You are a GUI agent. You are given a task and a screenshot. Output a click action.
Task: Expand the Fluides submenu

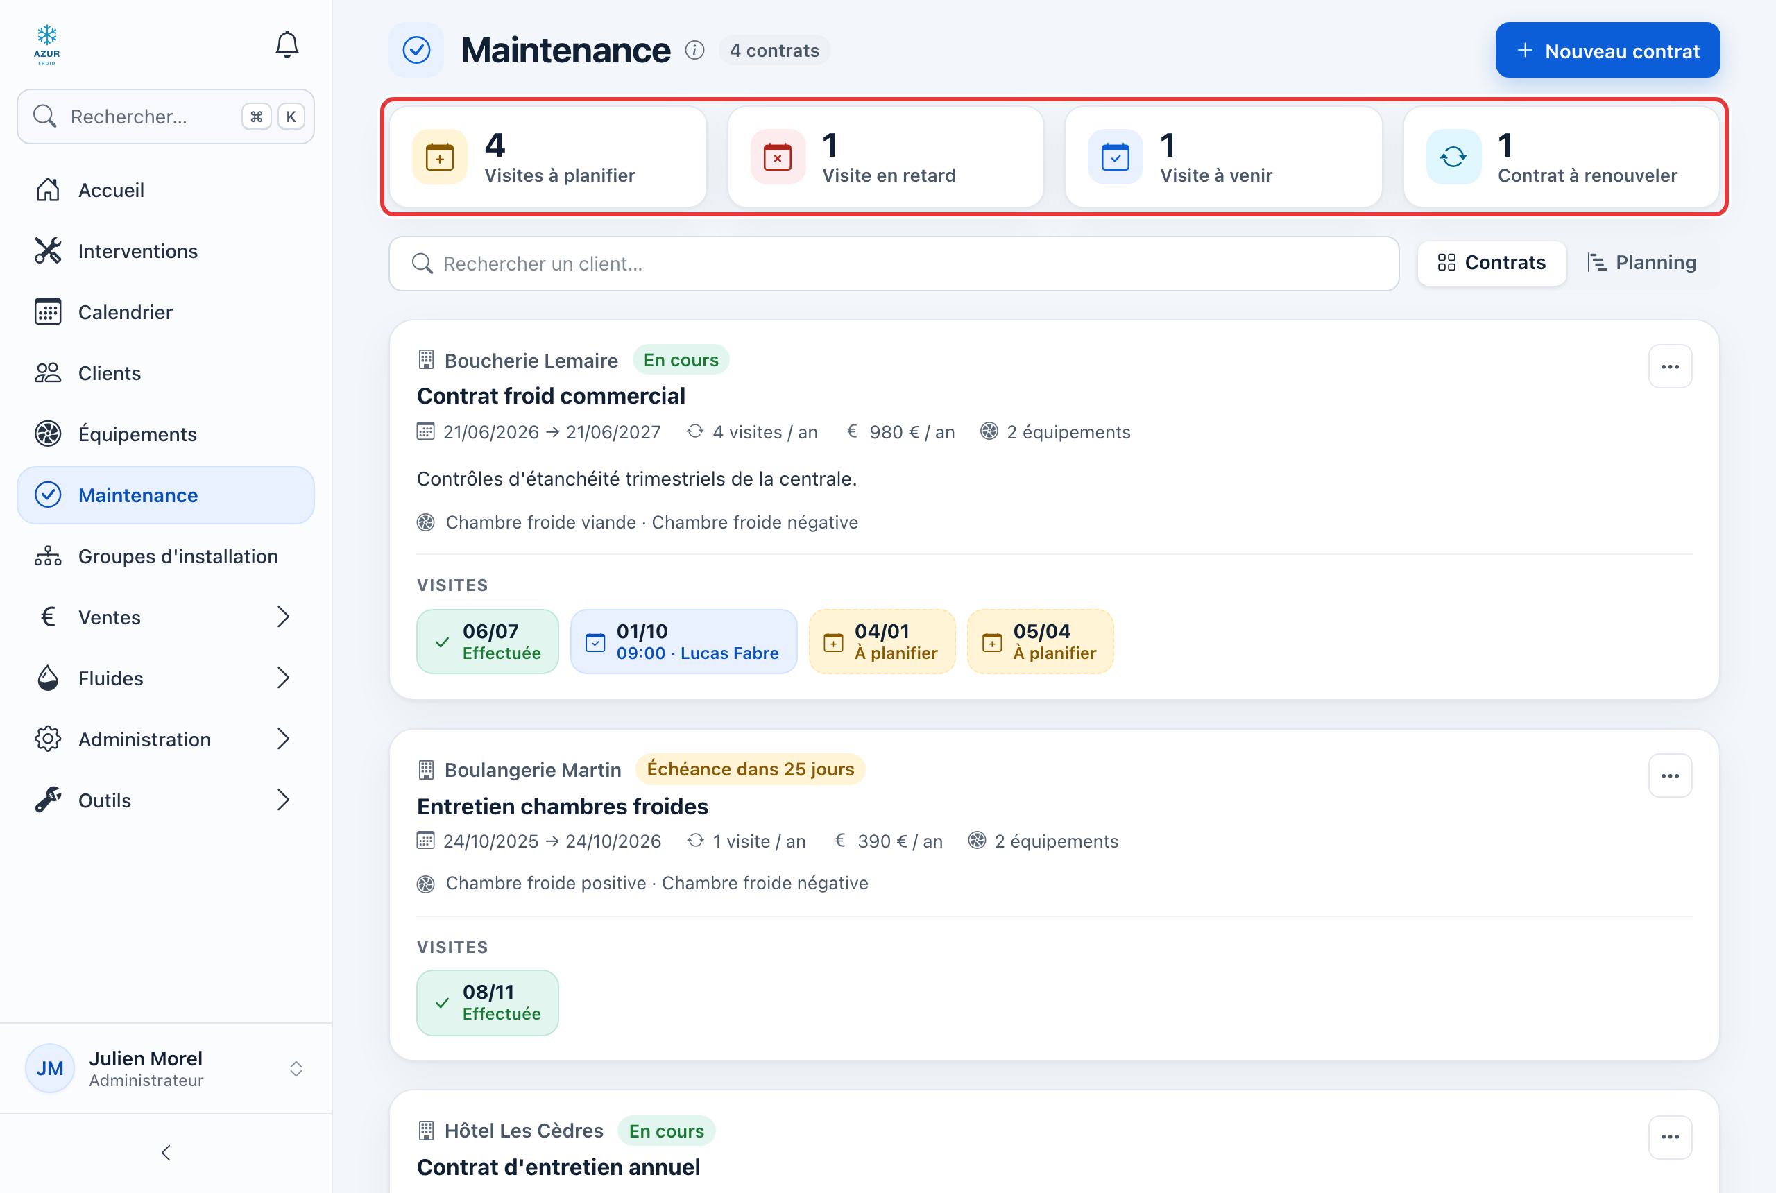pos(166,678)
